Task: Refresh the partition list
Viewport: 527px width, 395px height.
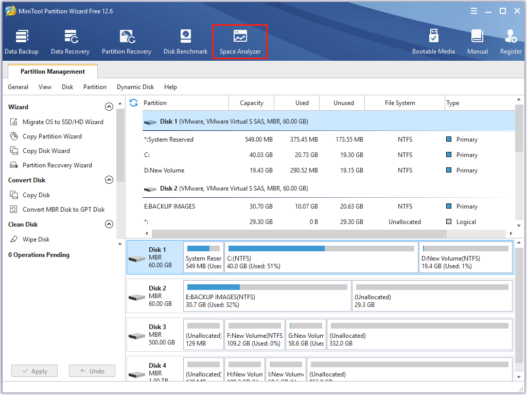Action: click(134, 103)
